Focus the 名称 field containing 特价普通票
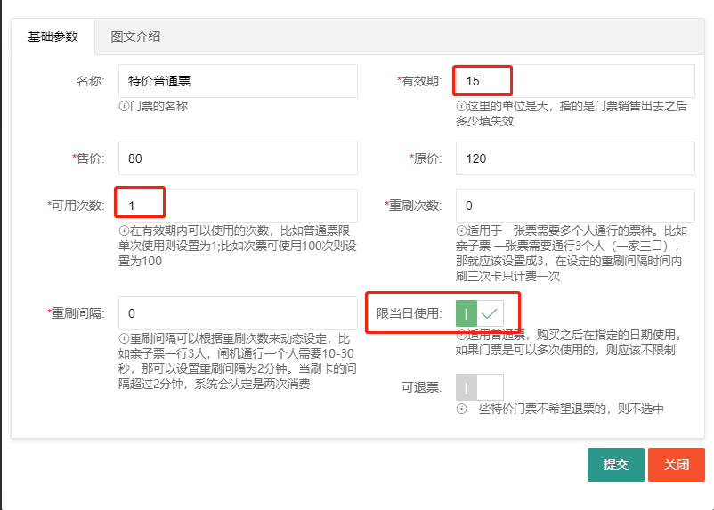 pos(238,81)
